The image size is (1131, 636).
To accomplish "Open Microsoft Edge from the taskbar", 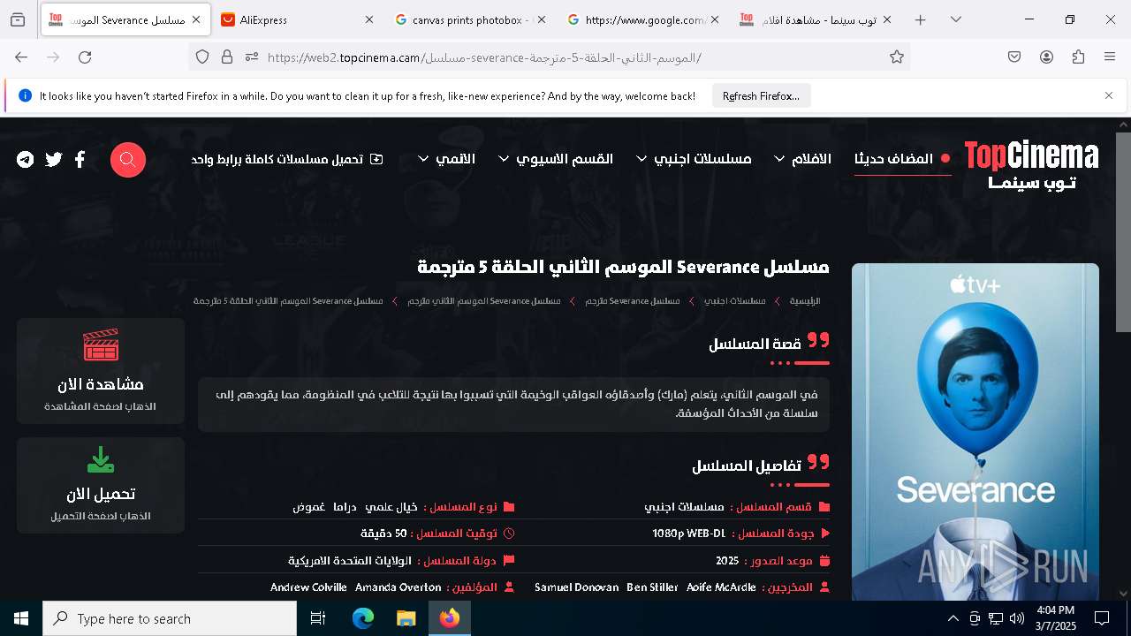I will click(363, 618).
